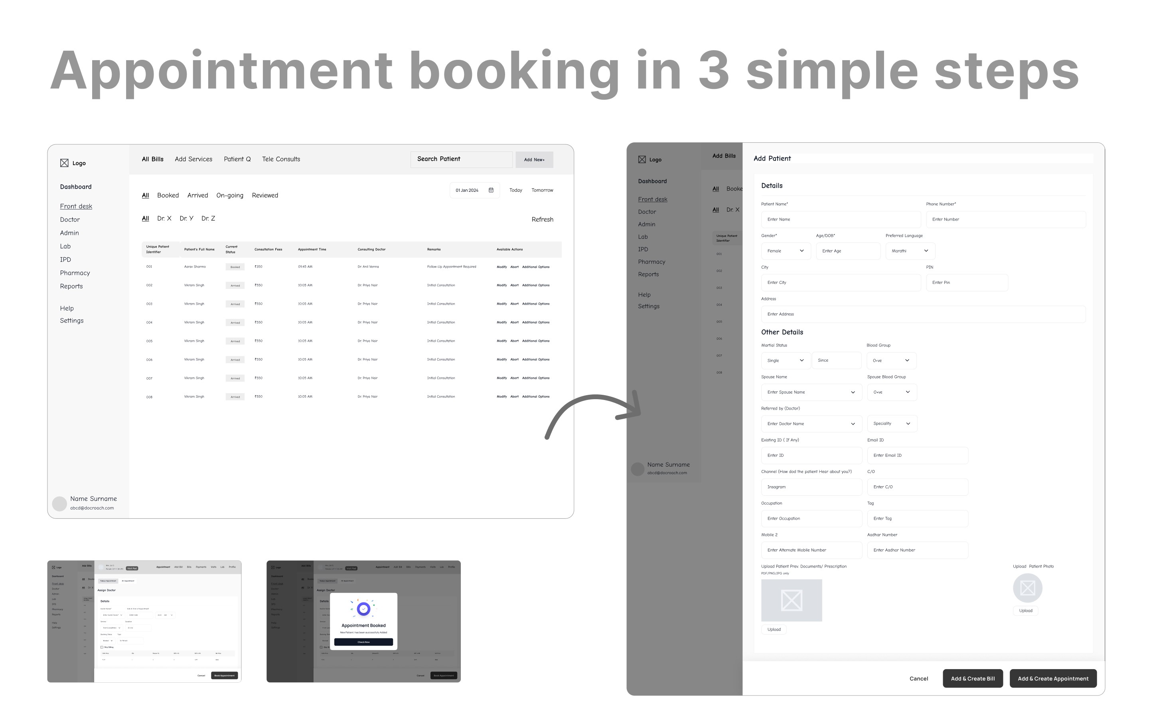Select the Arrived status filter tab
Viewport: 1149px width, 725px height.
(x=197, y=195)
